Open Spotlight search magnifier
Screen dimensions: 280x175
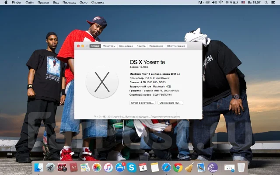point(266,2)
